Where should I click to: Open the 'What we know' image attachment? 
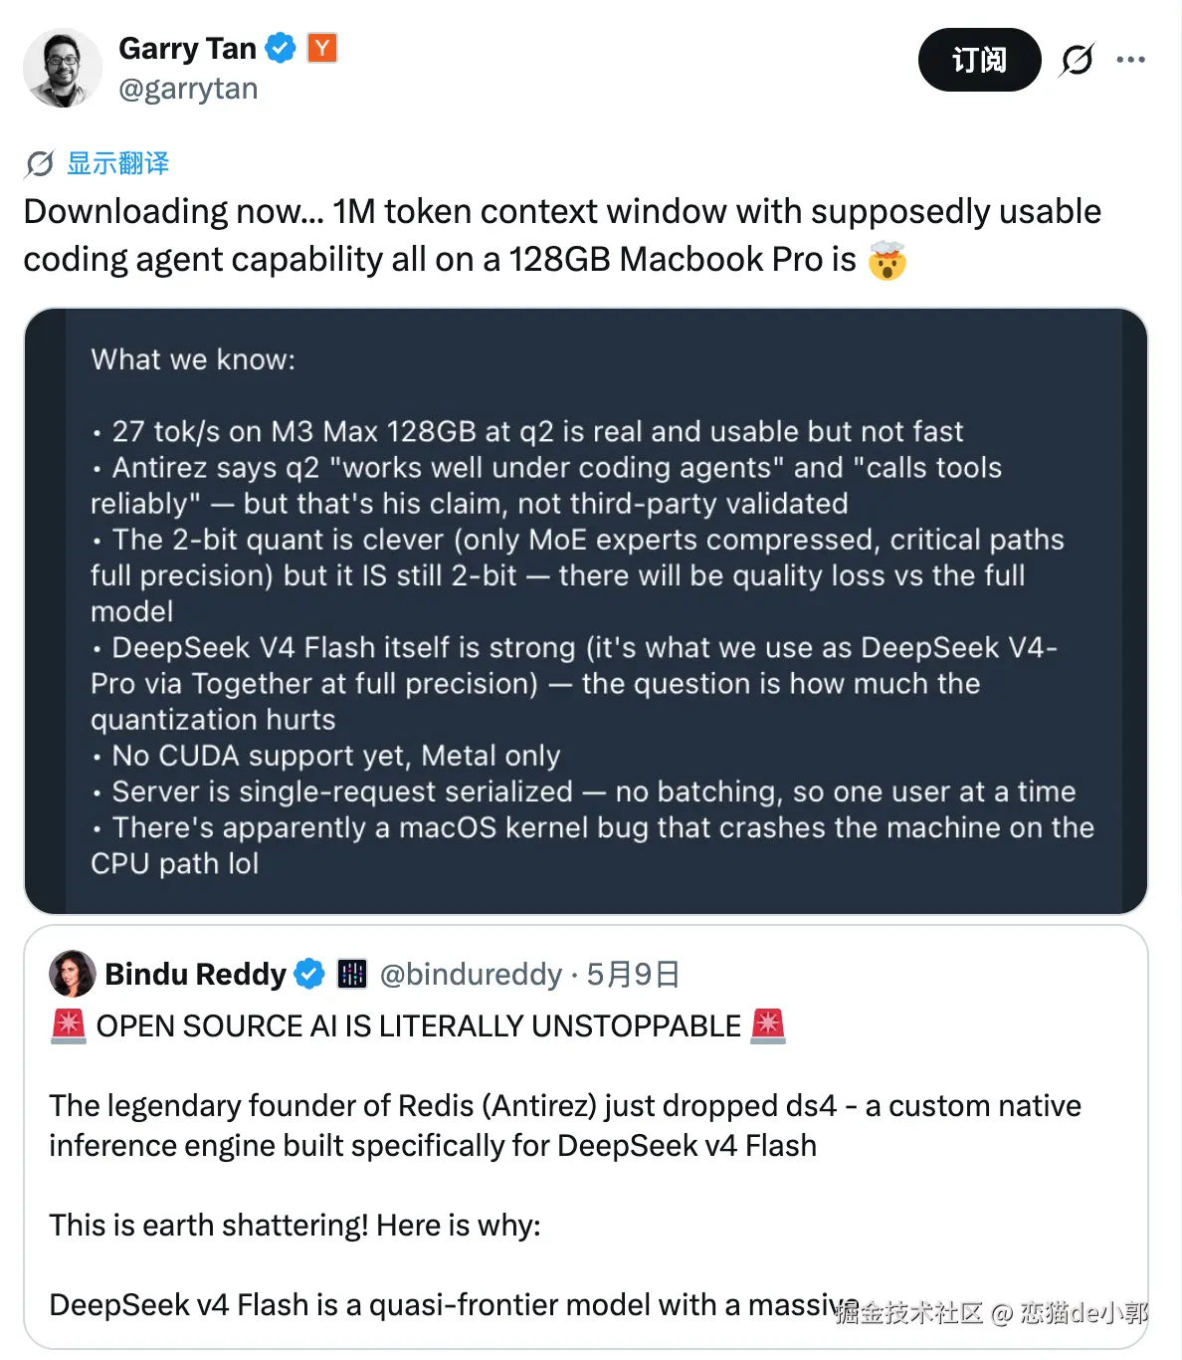(x=586, y=611)
